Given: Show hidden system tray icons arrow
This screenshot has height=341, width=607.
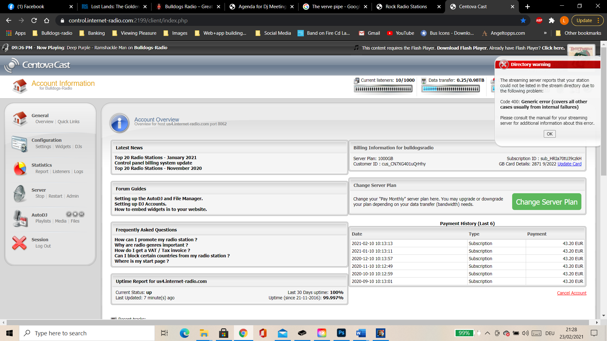Looking at the screenshot, I should (x=487, y=333).
